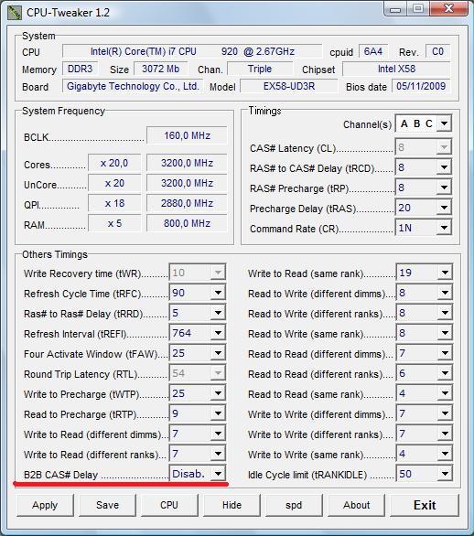Click the Save button
474x536 pixels.
[107, 505]
